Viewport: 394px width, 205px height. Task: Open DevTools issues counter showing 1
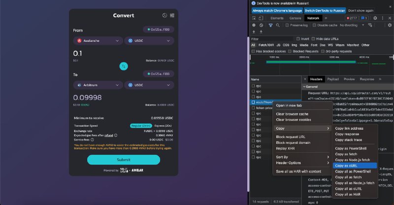point(364,18)
